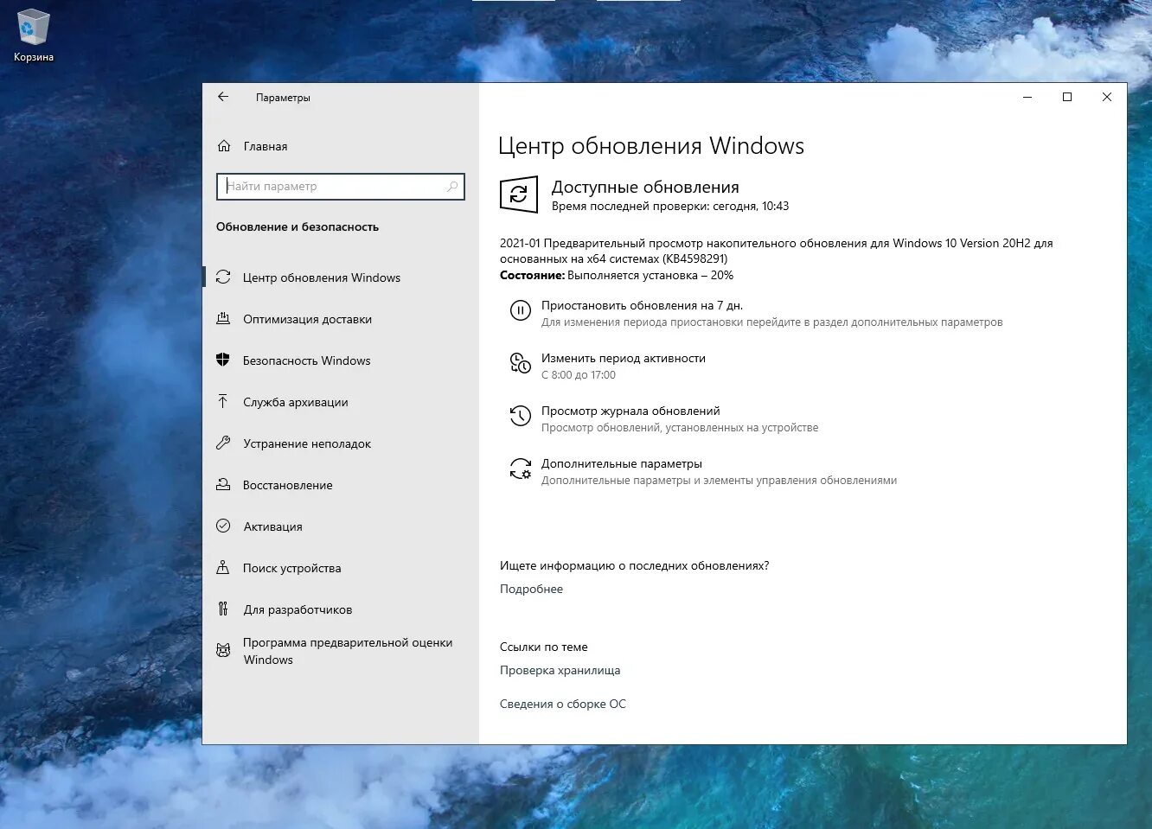The width and height of the screenshot is (1152, 829).
Task: Open the Recycle Bin (Корзина) desktop icon
Action: [x=33, y=35]
